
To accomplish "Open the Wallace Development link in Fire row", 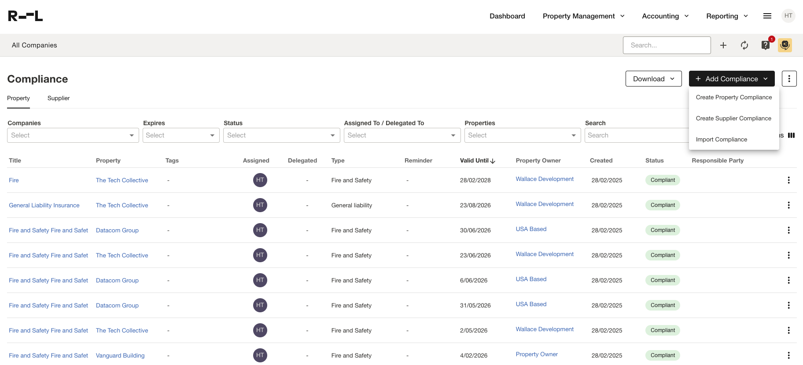I will [544, 179].
